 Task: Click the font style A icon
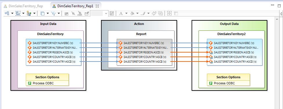(121, 14)
